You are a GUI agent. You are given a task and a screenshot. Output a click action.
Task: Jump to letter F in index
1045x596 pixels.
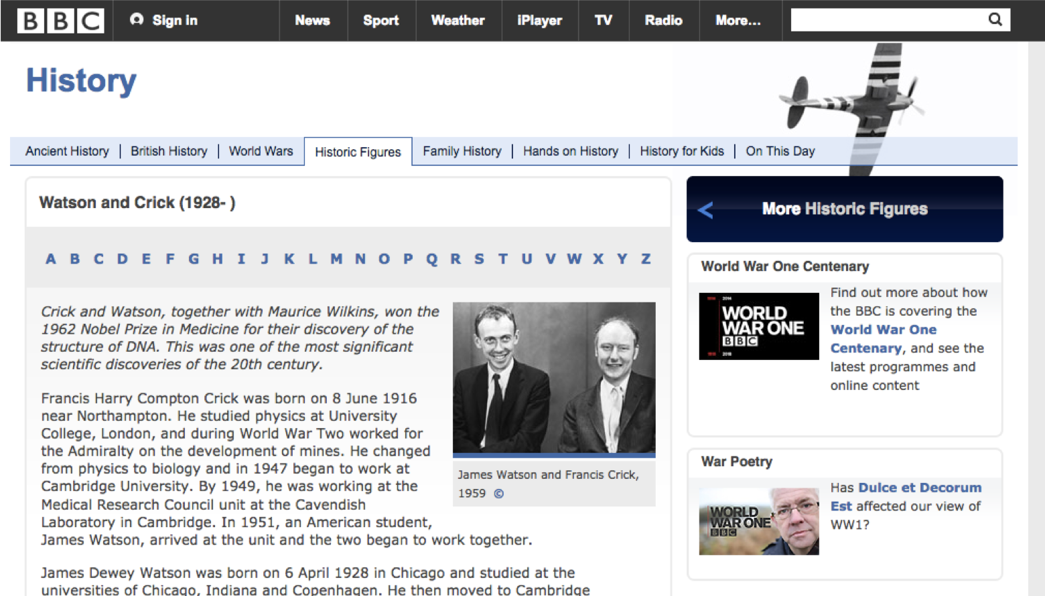tap(170, 259)
